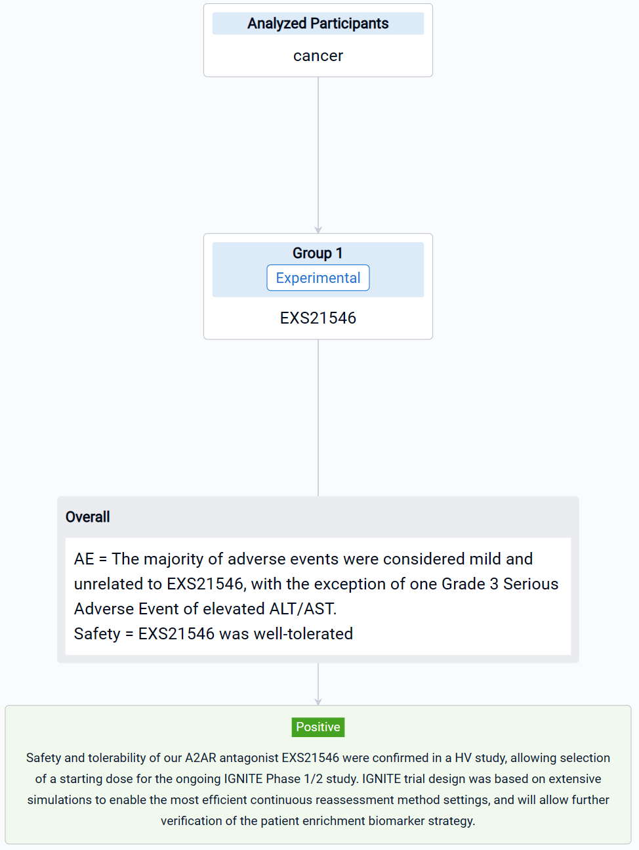This screenshot has width=639, height=850.
Task: Click connector line between Group 1 and Overall
Action: pyautogui.click(x=318, y=417)
